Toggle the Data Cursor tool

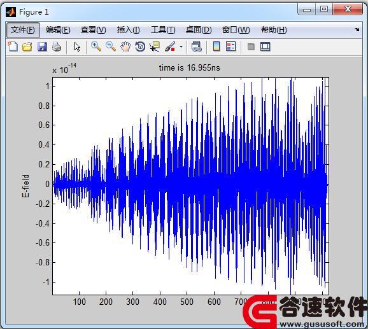tap(155, 46)
